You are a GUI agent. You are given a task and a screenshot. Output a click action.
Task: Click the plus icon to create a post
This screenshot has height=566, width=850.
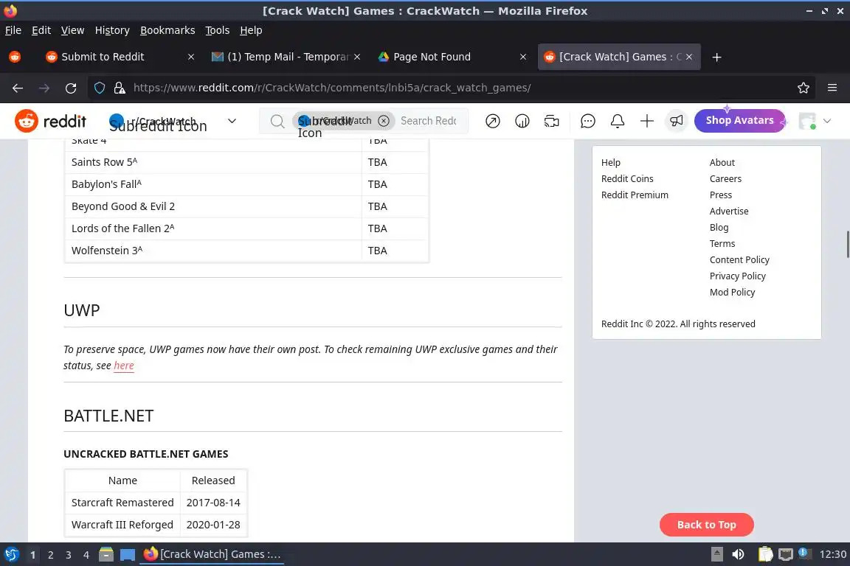pos(646,121)
